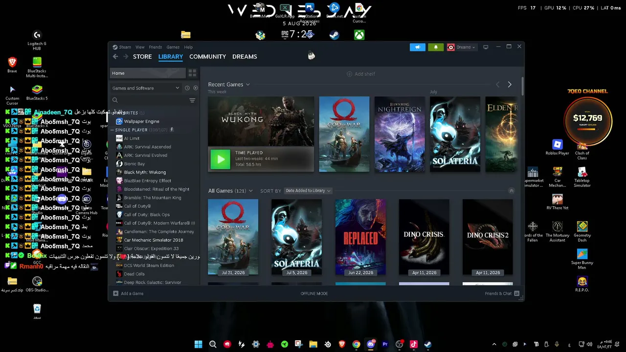Select Car Mechanic Simulator 2018 in the list
The height and width of the screenshot is (352, 626).
tap(155, 240)
